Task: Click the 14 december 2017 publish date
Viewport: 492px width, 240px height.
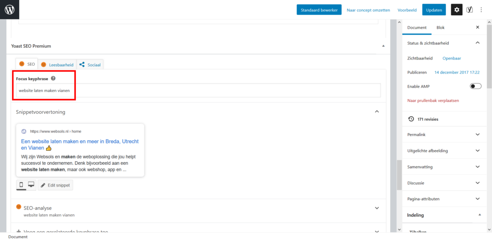Action: coord(456,73)
